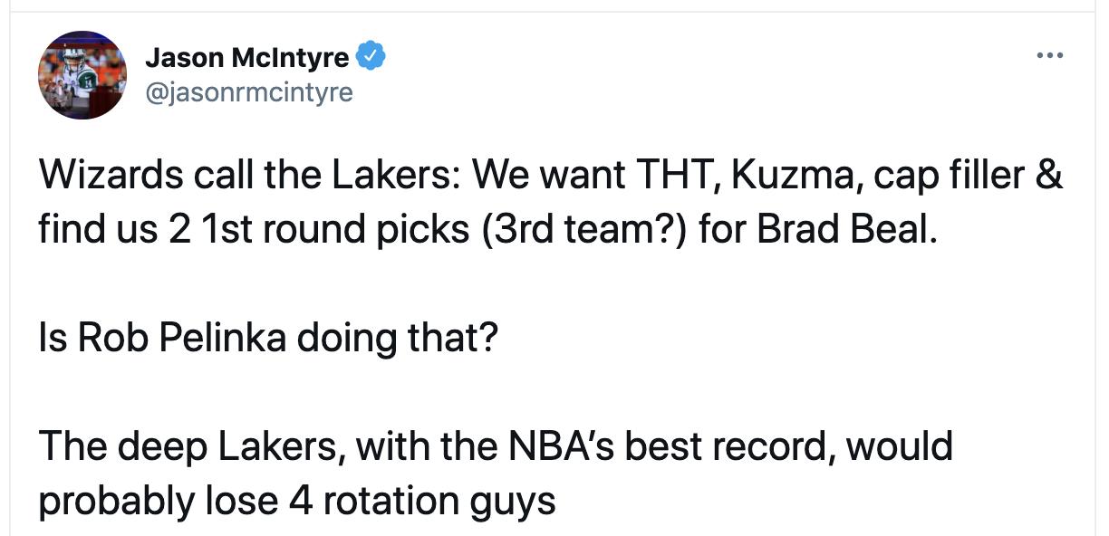1109x536 pixels.
Task: Open the tweet's three-dot More menu
Action: [x=1049, y=56]
